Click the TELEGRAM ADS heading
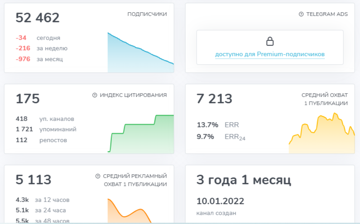The width and height of the screenshot is (360, 224). (327, 14)
